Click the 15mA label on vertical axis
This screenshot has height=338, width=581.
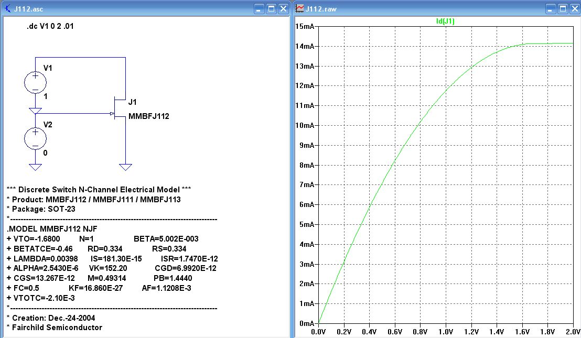pos(305,26)
